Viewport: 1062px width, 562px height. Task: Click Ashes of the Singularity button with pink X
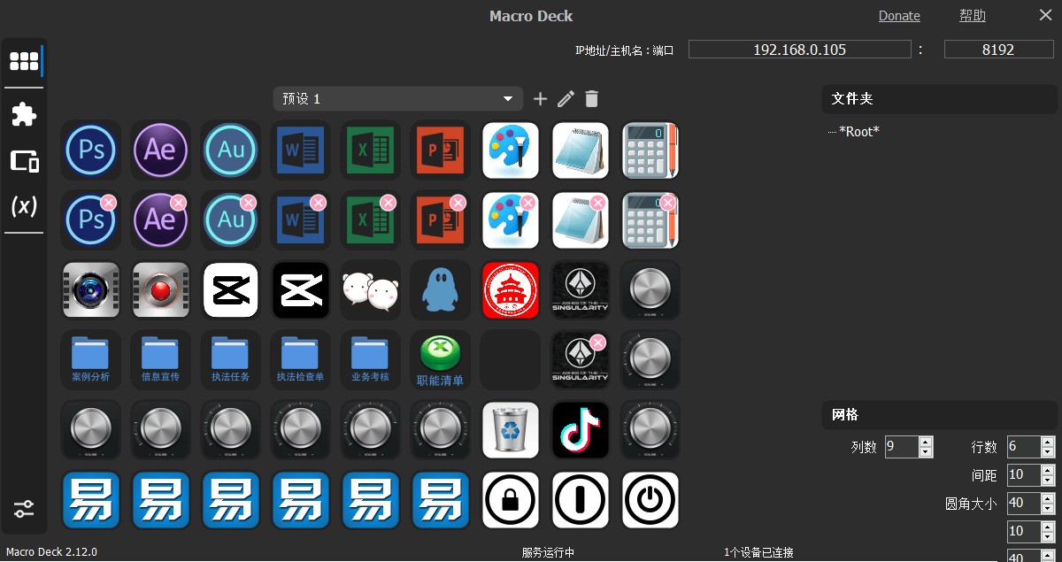click(x=581, y=359)
